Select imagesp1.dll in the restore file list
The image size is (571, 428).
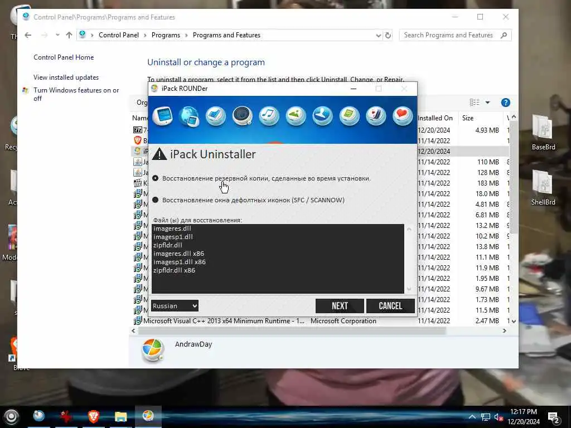coord(173,237)
